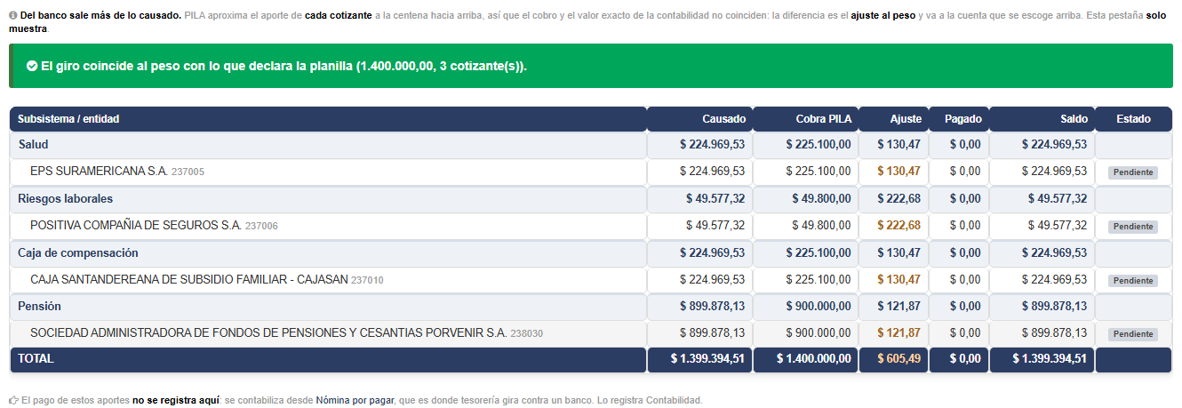Screen dimensions: 1182x408
Task: Select the 'Riesgos laborales' group row label
Action: (66, 198)
